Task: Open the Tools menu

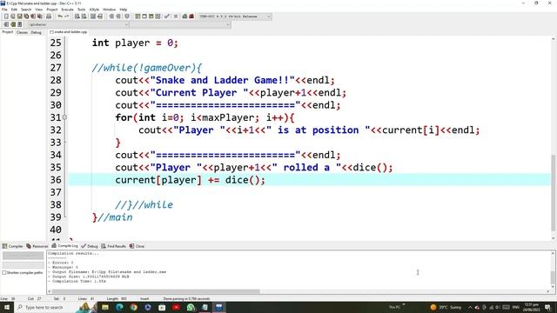Action: (x=81, y=10)
